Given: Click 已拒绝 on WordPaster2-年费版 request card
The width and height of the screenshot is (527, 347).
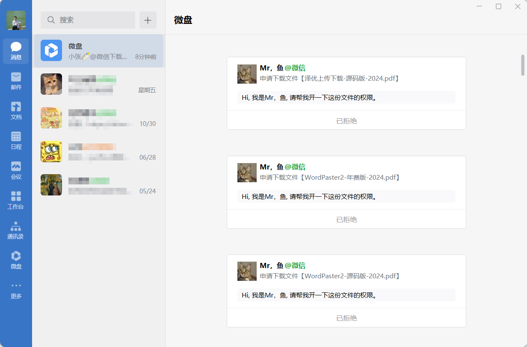Looking at the screenshot, I should [x=346, y=219].
